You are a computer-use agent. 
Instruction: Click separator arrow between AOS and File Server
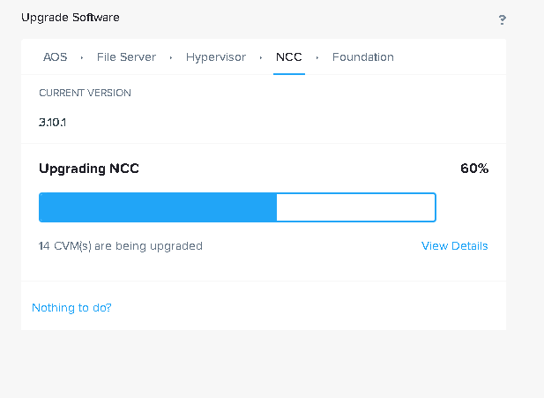[x=82, y=58]
